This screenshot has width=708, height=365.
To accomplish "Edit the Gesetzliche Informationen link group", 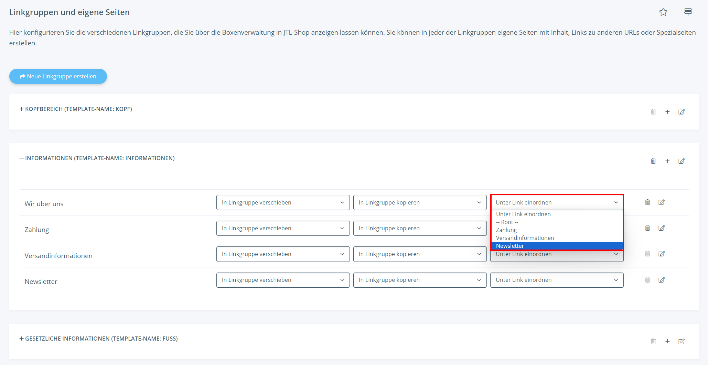I will click(682, 341).
